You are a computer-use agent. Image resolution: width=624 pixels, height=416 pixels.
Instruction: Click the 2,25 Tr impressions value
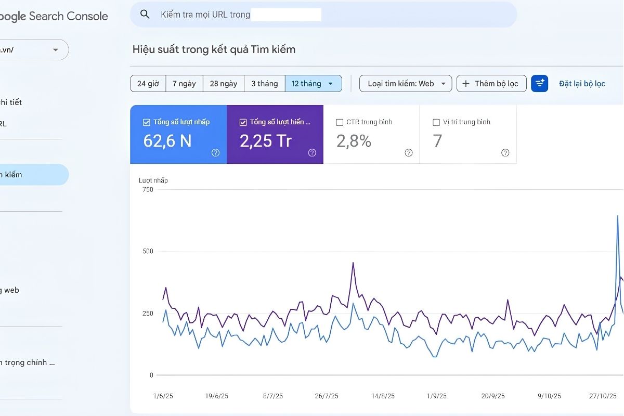click(266, 140)
